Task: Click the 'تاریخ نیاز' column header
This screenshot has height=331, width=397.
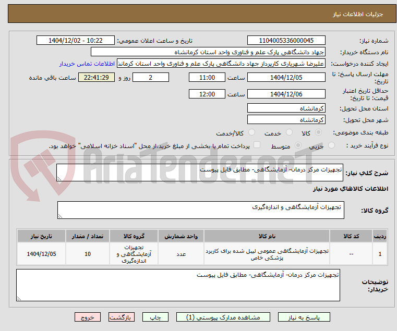Action: [41, 236]
